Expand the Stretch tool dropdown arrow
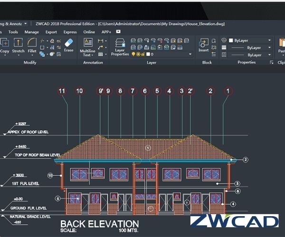This screenshot has width=285, height=237. [x=18, y=55]
